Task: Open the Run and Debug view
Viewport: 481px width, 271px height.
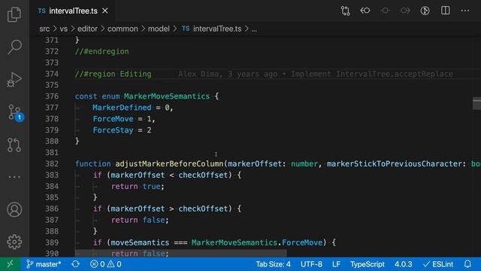Action: (x=14, y=80)
